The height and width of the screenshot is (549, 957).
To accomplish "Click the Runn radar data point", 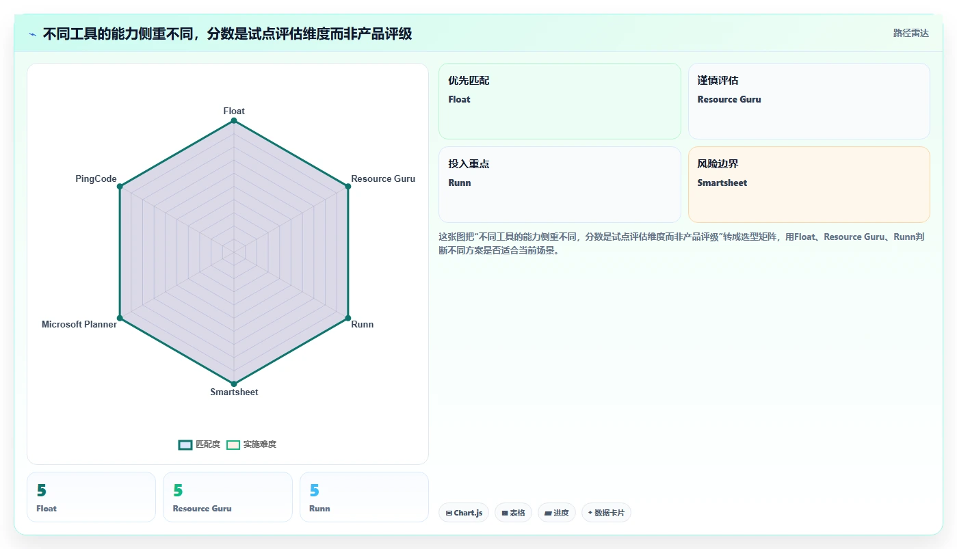I will pyautogui.click(x=348, y=318).
